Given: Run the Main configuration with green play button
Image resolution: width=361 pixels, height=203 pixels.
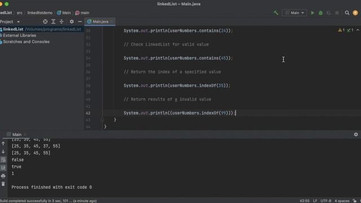Looking at the screenshot, I should pos(312,13).
